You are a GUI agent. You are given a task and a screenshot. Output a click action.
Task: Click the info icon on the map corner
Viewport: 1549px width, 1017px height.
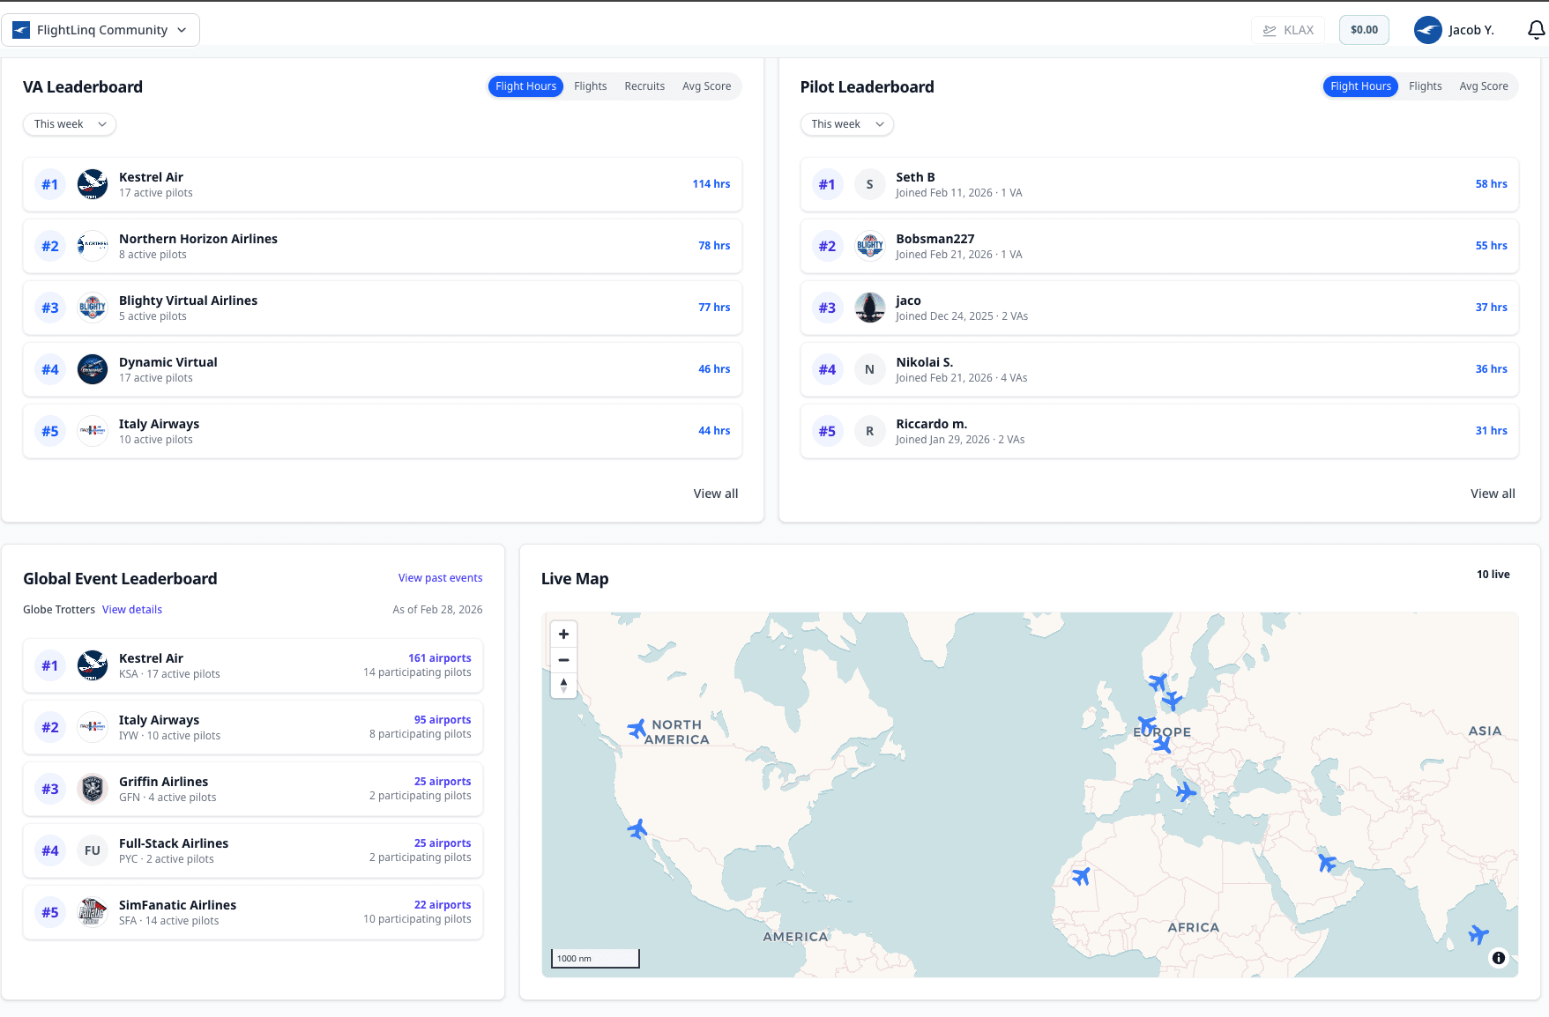(1498, 958)
